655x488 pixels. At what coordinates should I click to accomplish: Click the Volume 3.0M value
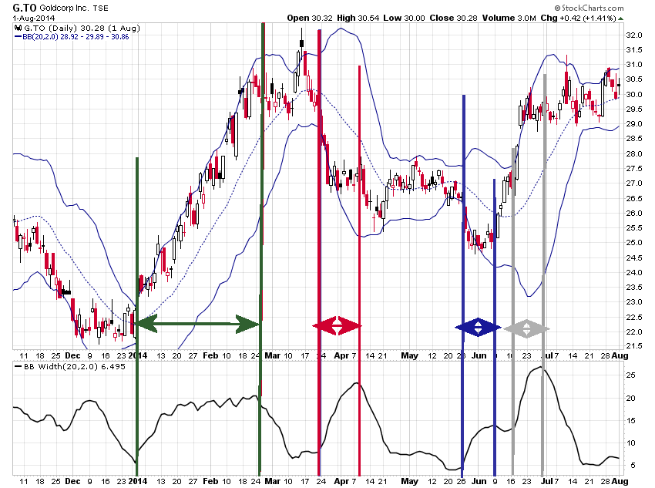509,18
